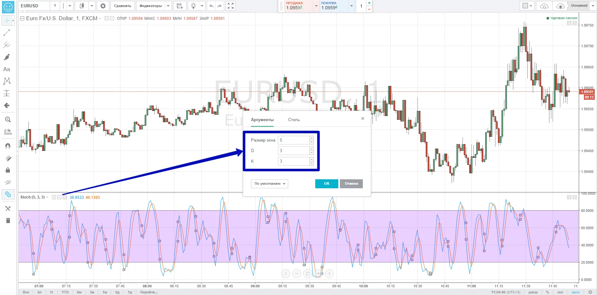Click the back arrow icon in sidebar

(x=7, y=105)
